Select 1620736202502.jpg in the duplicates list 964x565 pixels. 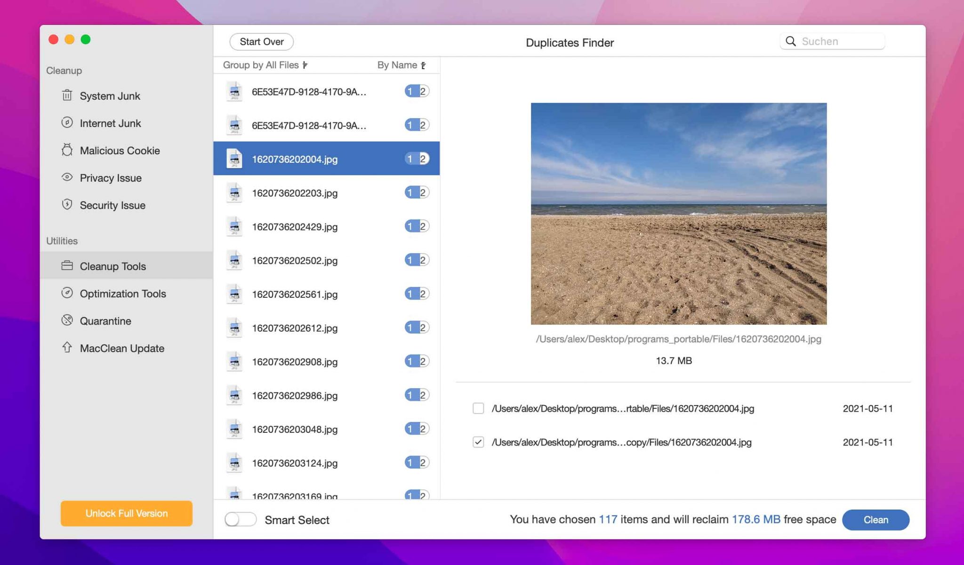[295, 260]
